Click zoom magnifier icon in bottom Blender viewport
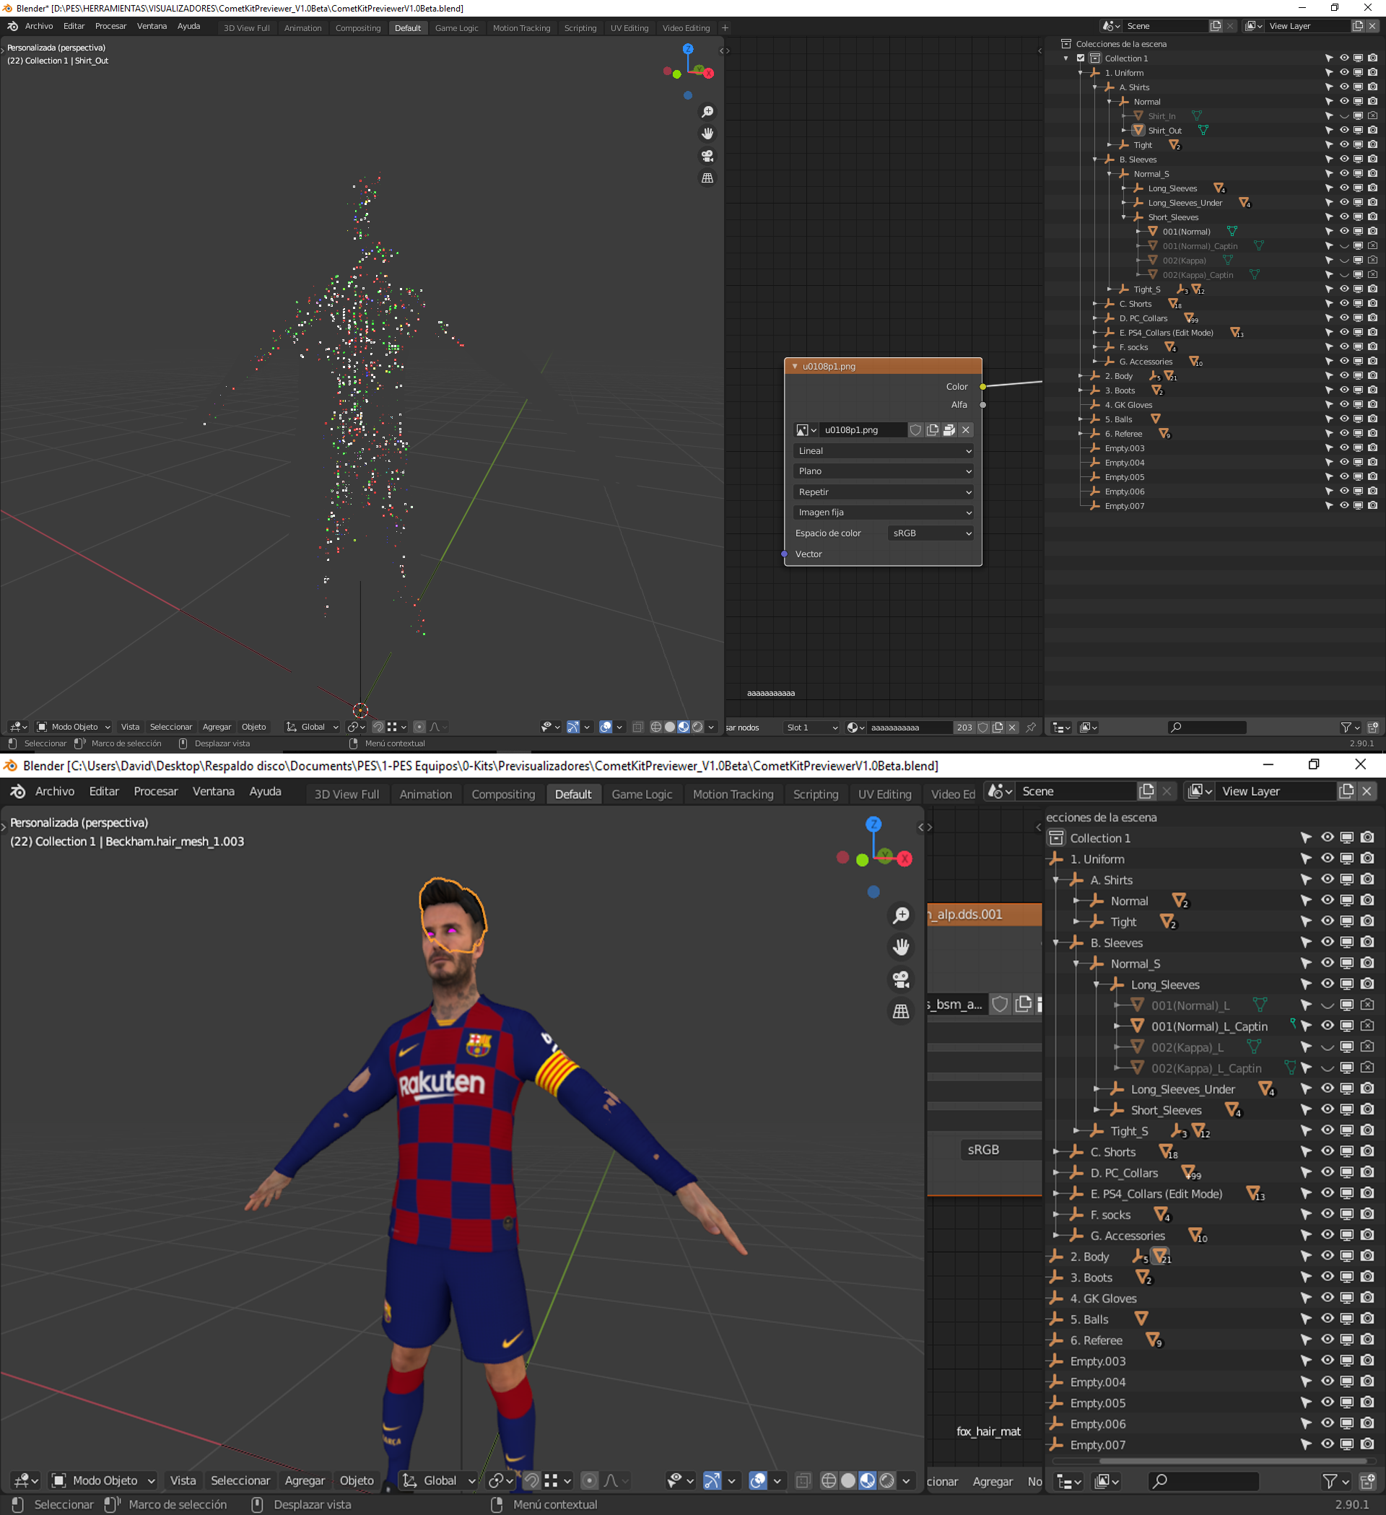The width and height of the screenshot is (1386, 1515). tap(900, 914)
